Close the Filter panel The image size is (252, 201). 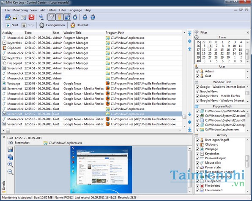point(248,33)
